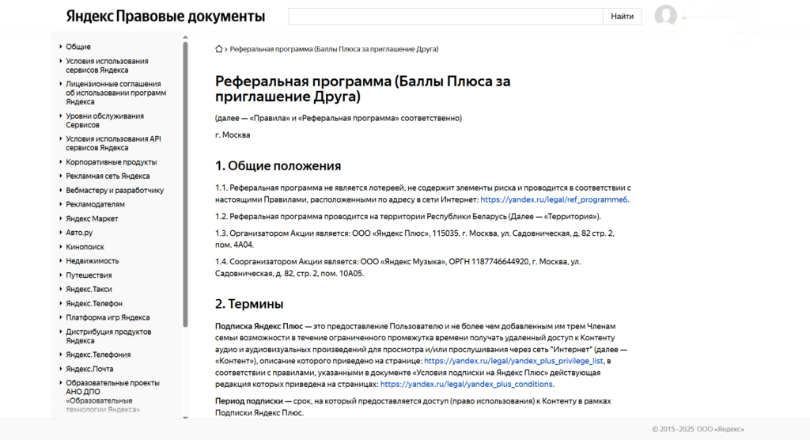Open Авто.ру sidebar item
Image resolution: width=810 pixels, height=440 pixels.
coord(79,233)
